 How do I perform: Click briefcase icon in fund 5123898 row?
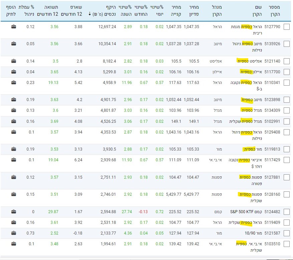(14, 99)
